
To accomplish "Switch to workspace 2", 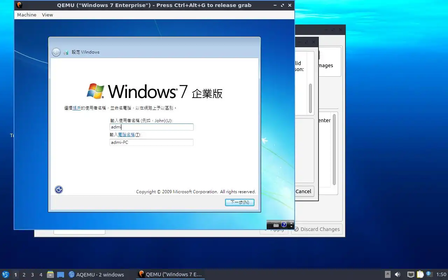I will 24,275.
